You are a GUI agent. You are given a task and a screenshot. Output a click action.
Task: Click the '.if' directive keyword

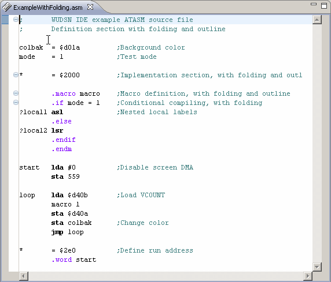pyautogui.click(x=57, y=103)
